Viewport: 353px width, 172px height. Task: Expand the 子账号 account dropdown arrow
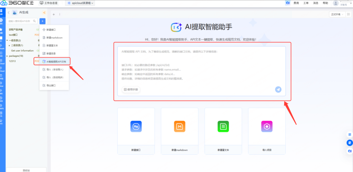[x=351, y=3]
